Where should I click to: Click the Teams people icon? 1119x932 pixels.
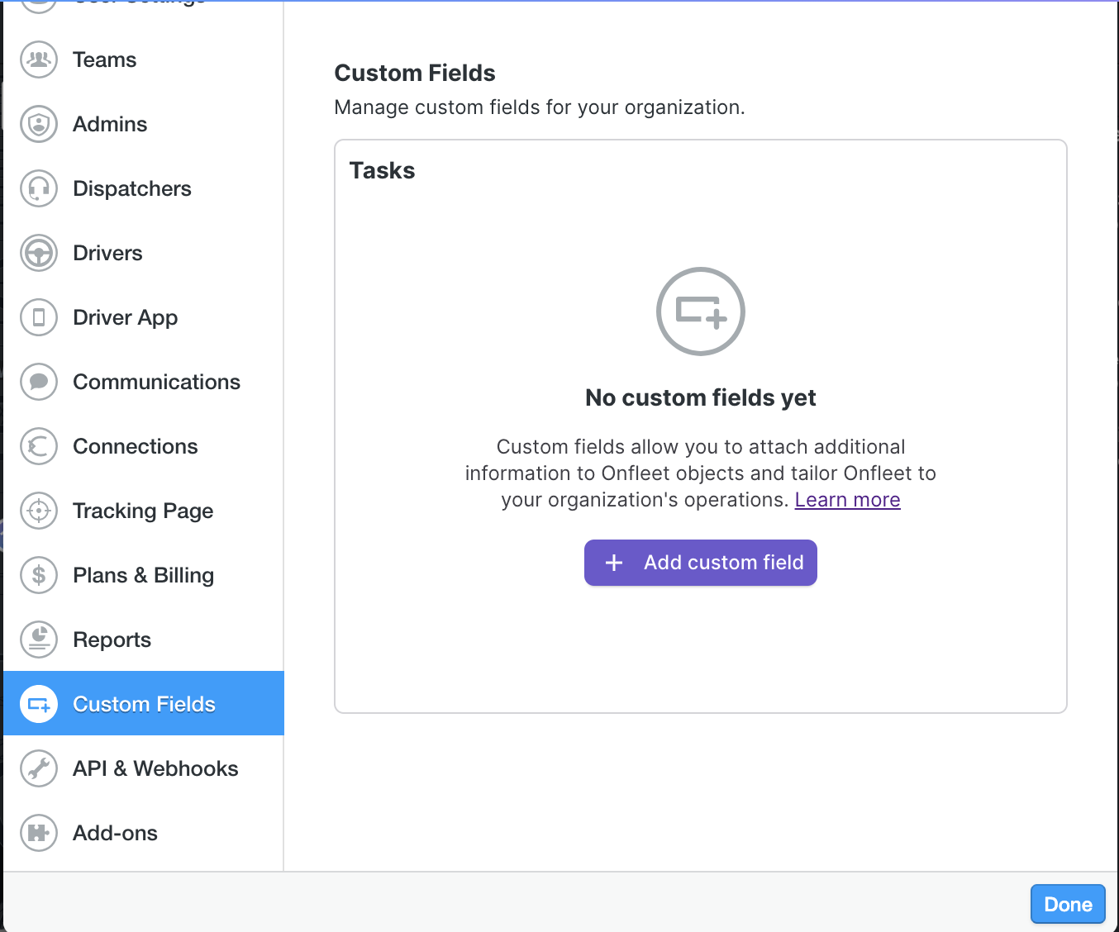[x=39, y=59]
